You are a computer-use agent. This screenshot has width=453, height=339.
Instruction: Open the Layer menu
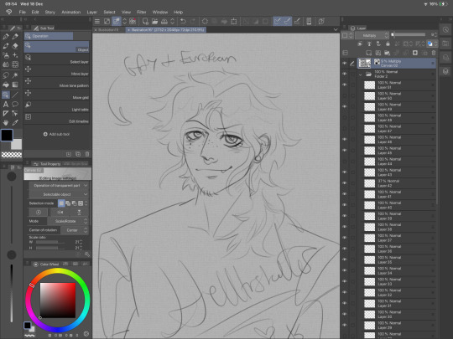[x=92, y=12]
